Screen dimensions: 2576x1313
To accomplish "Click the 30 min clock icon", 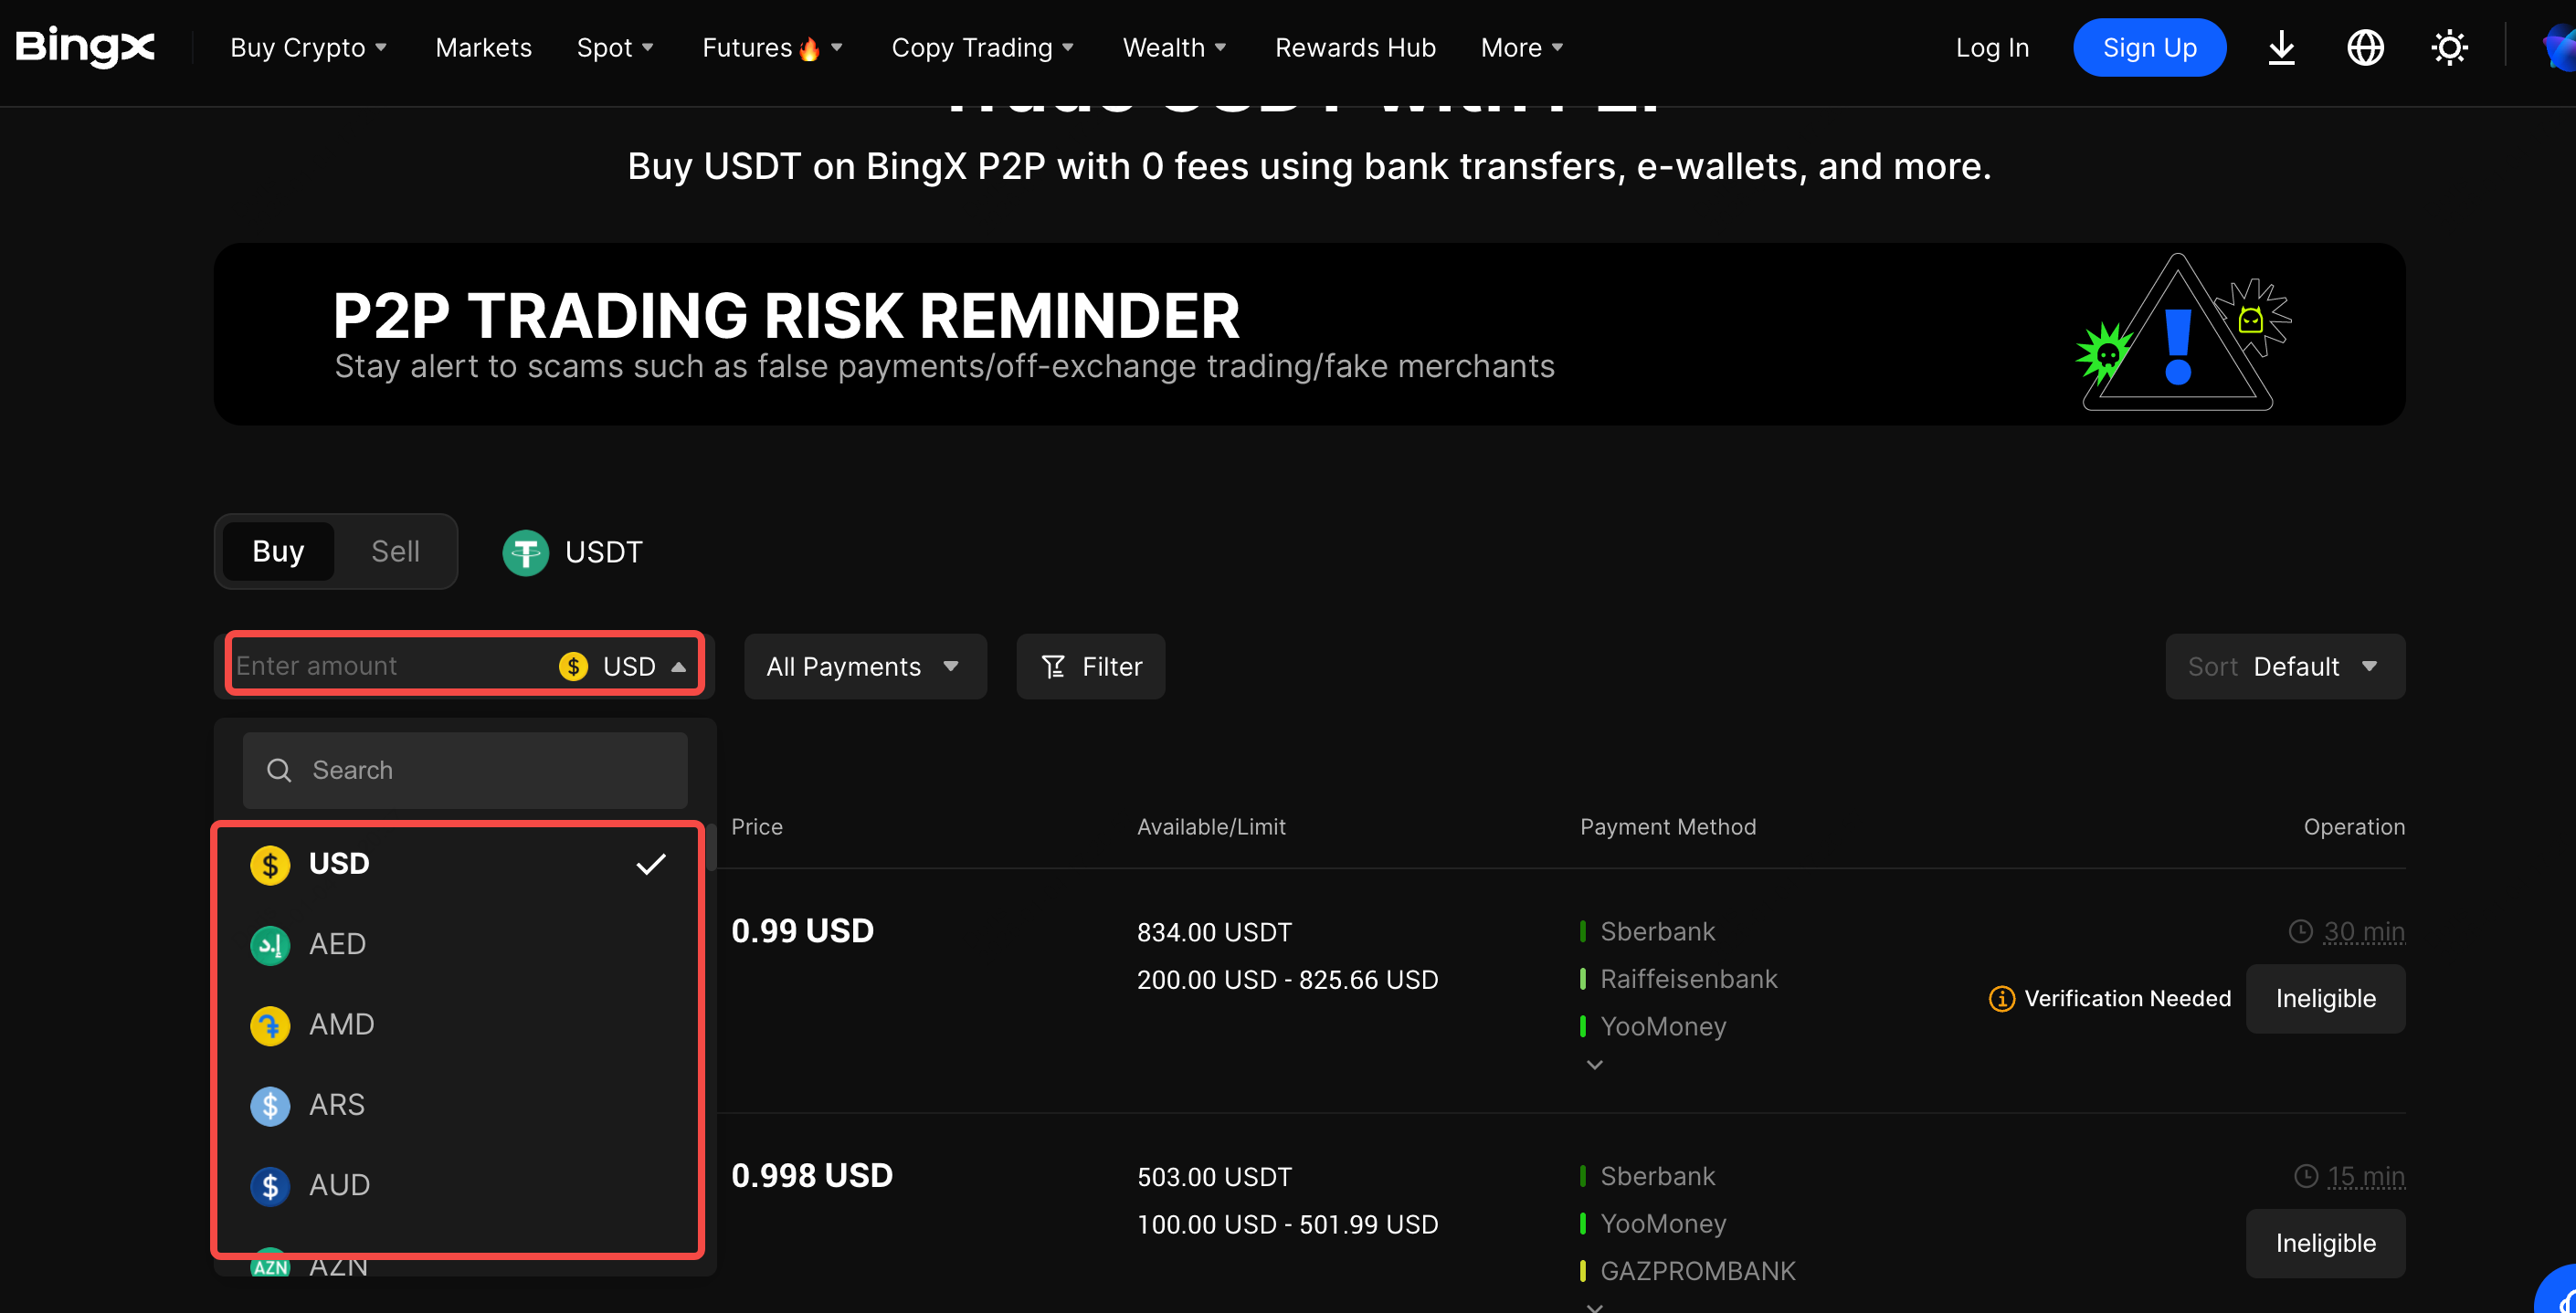I will (2300, 931).
